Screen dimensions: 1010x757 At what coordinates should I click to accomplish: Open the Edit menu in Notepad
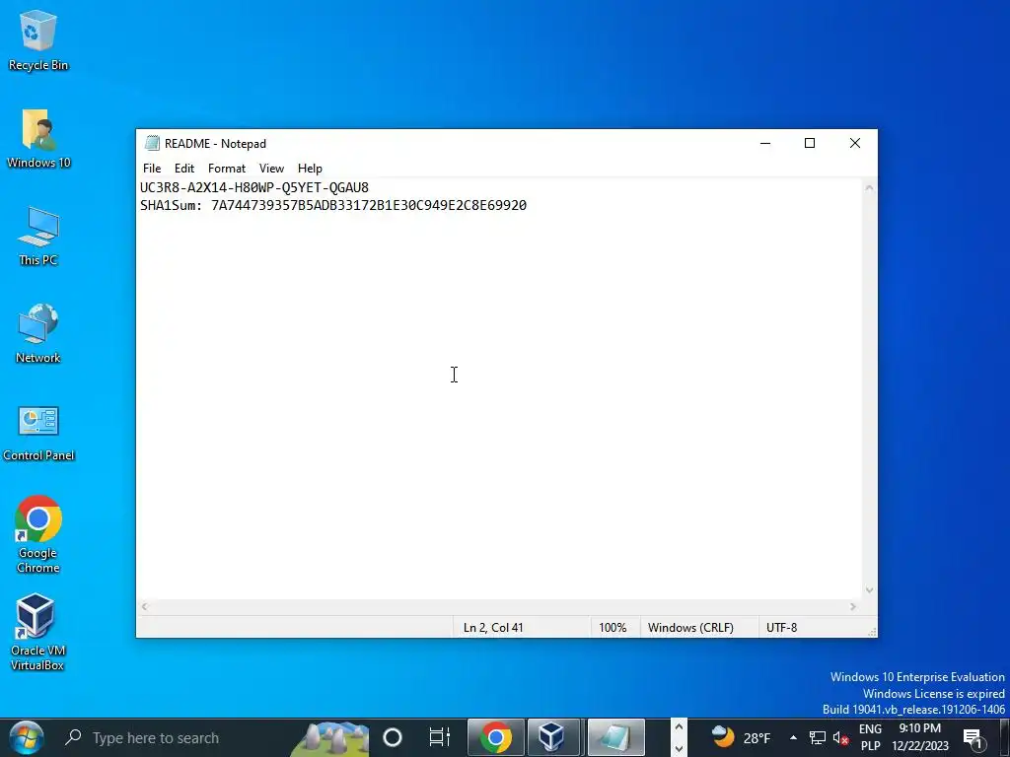coord(184,168)
